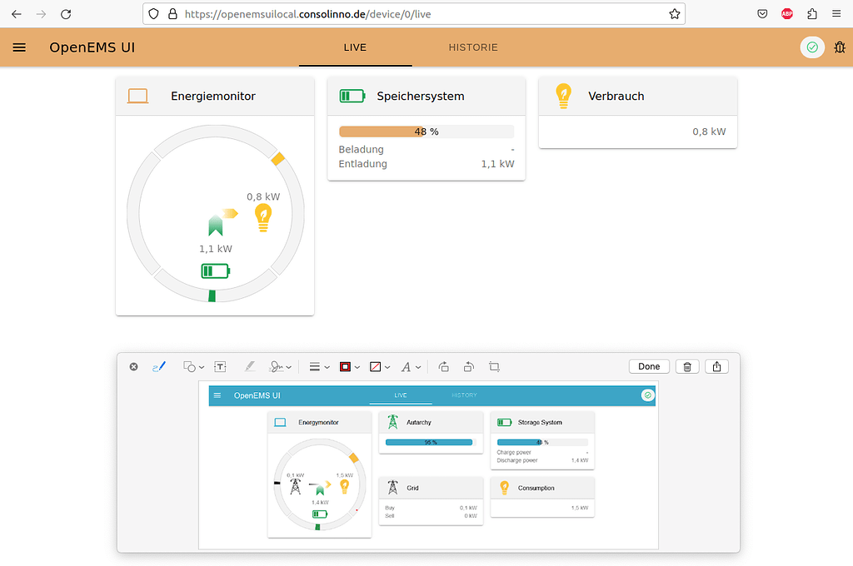Select the crop tool
The image size is (853, 566).
click(x=494, y=366)
